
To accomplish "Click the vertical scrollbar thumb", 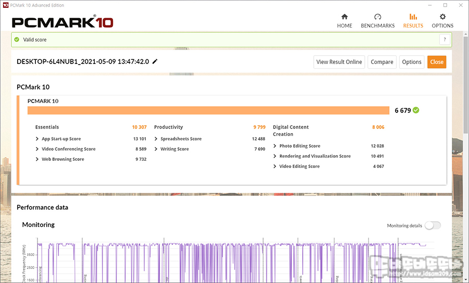I will click(466, 85).
